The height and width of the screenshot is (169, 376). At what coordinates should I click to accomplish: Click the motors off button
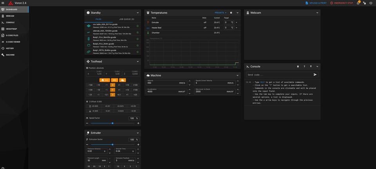coord(122,80)
